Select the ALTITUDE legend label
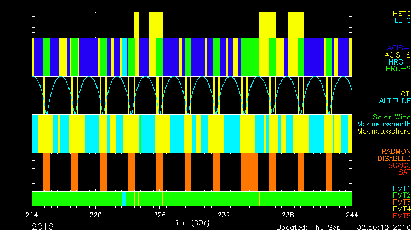The image size is (411, 230). tap(395, 101)
